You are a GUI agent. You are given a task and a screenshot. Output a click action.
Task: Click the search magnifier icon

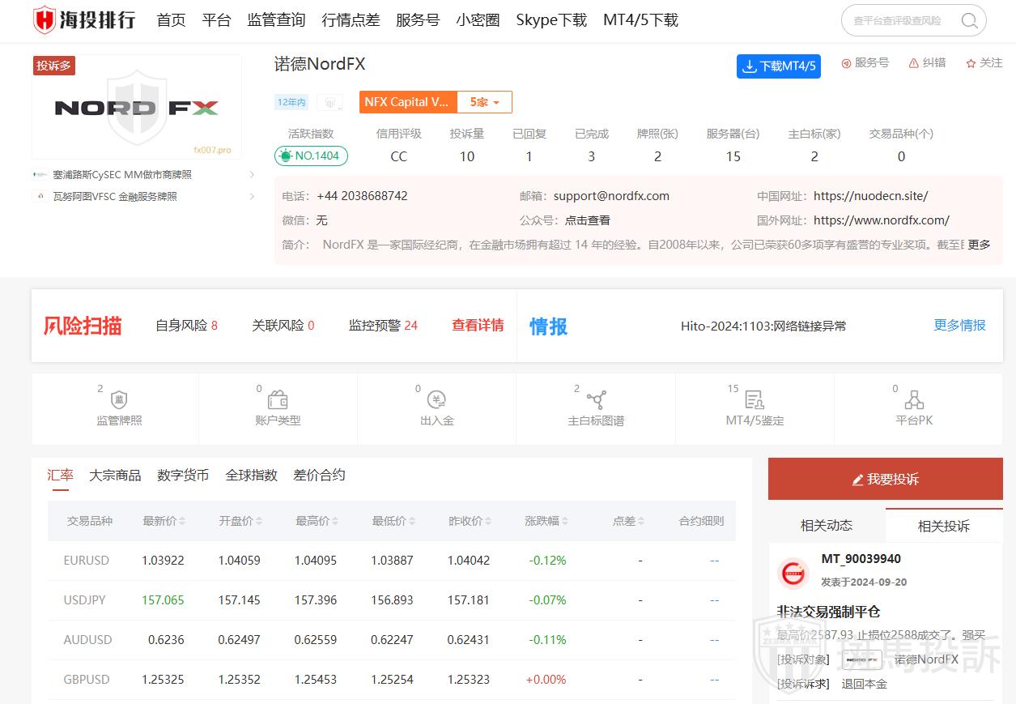(x=969, y=21)
